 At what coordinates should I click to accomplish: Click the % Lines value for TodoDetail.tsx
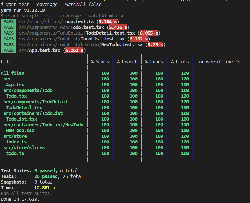185,108
